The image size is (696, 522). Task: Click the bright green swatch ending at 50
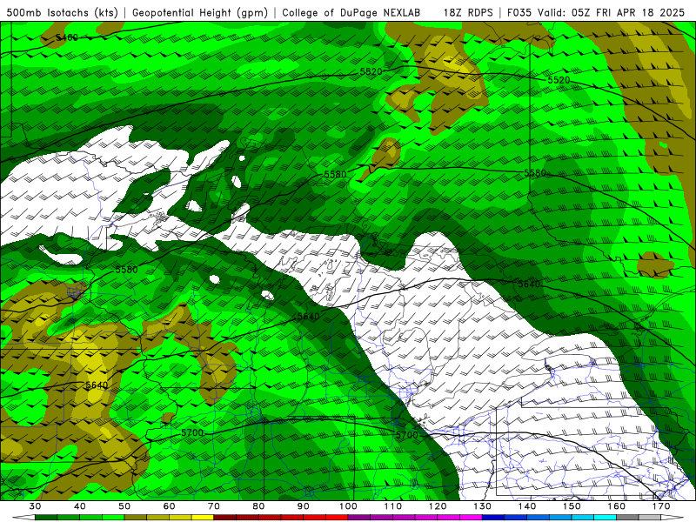[113, 518]
